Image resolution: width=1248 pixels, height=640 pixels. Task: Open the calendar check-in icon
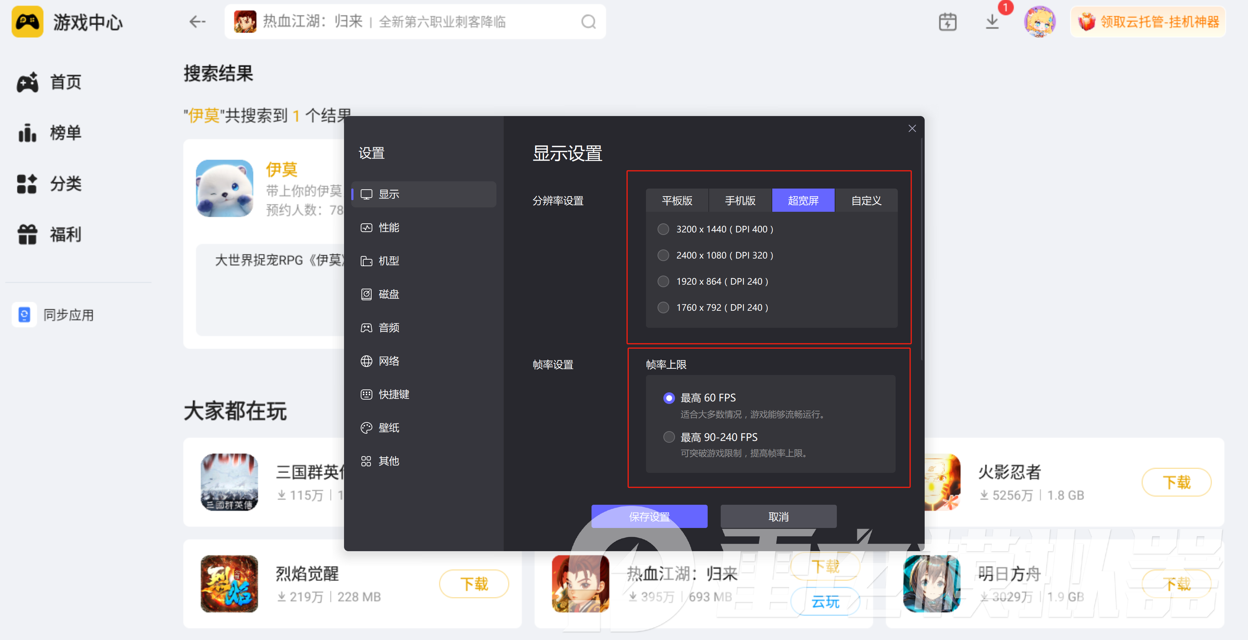947,22
